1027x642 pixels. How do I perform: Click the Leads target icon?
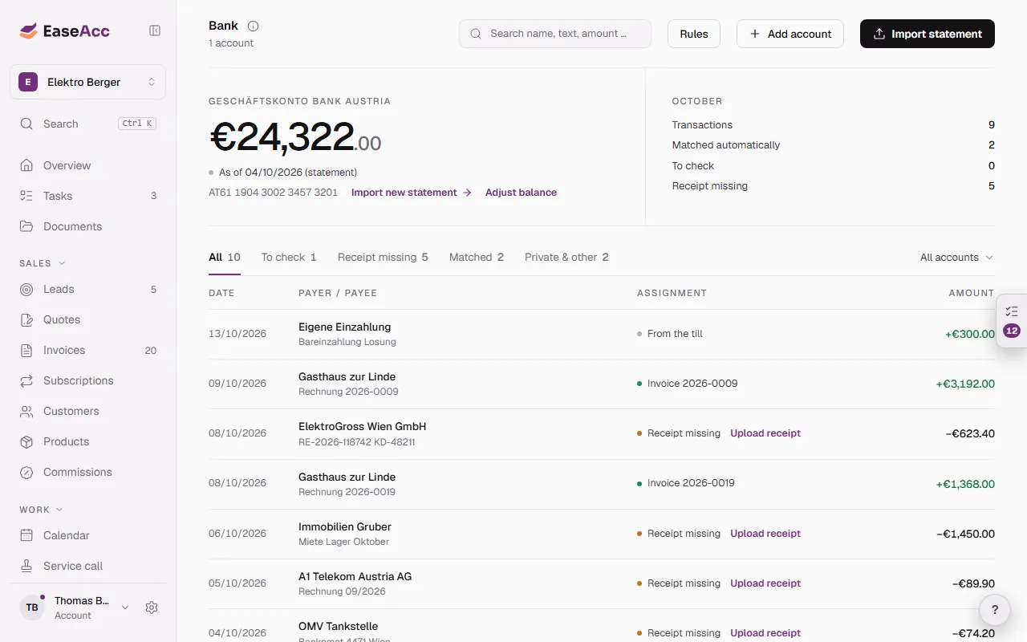point(26,289)
